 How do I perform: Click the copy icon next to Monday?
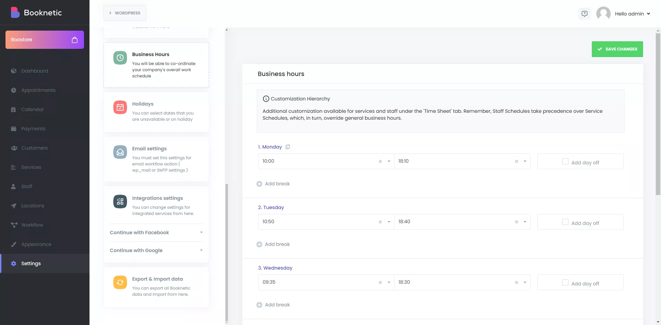point(287,147)
